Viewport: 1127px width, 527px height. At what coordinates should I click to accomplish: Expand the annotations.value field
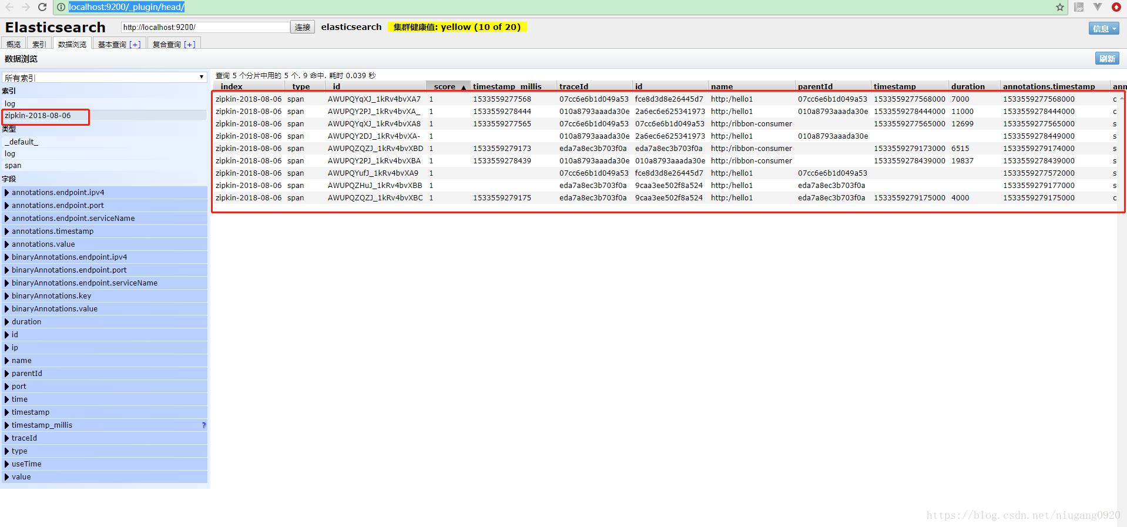pos(105,244)
